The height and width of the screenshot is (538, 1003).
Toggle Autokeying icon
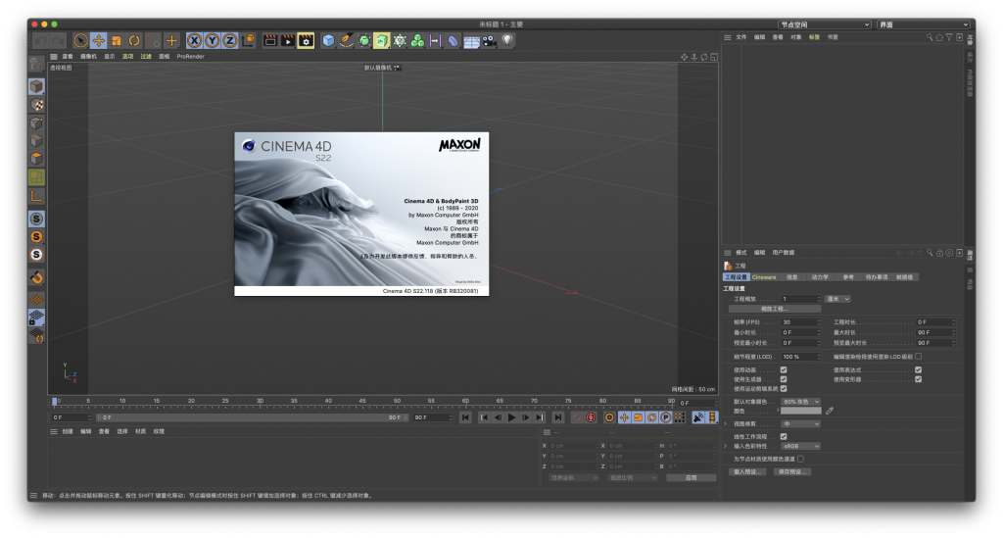[x=591, y=417]
